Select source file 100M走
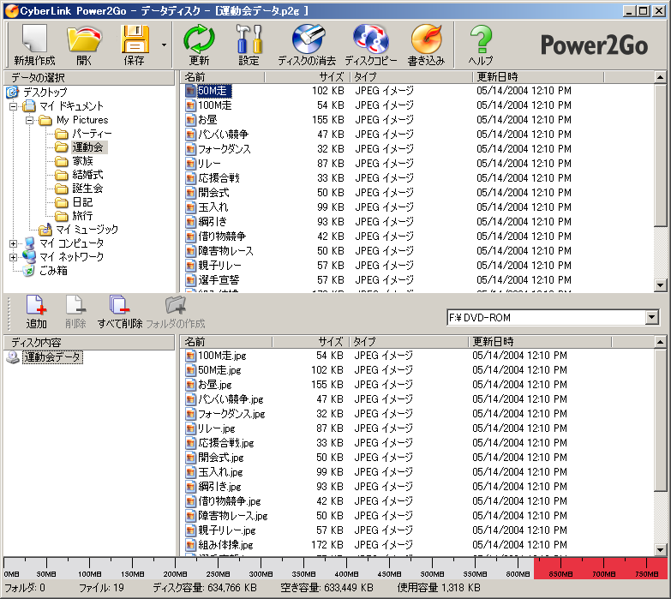Screen dimensions: 671x599 214,105
